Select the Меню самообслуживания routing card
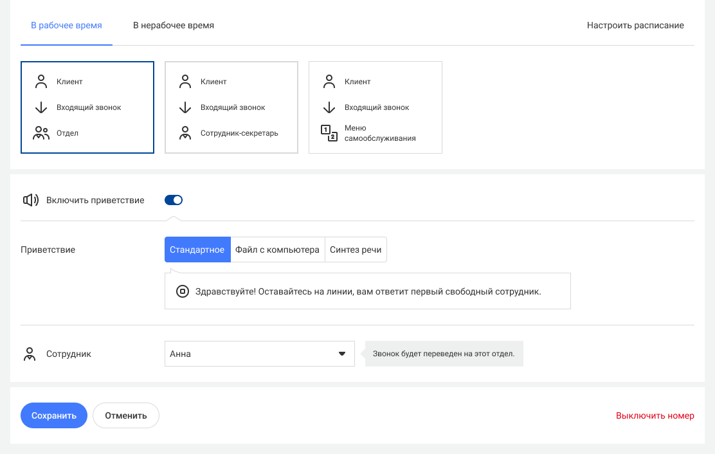 376,107
